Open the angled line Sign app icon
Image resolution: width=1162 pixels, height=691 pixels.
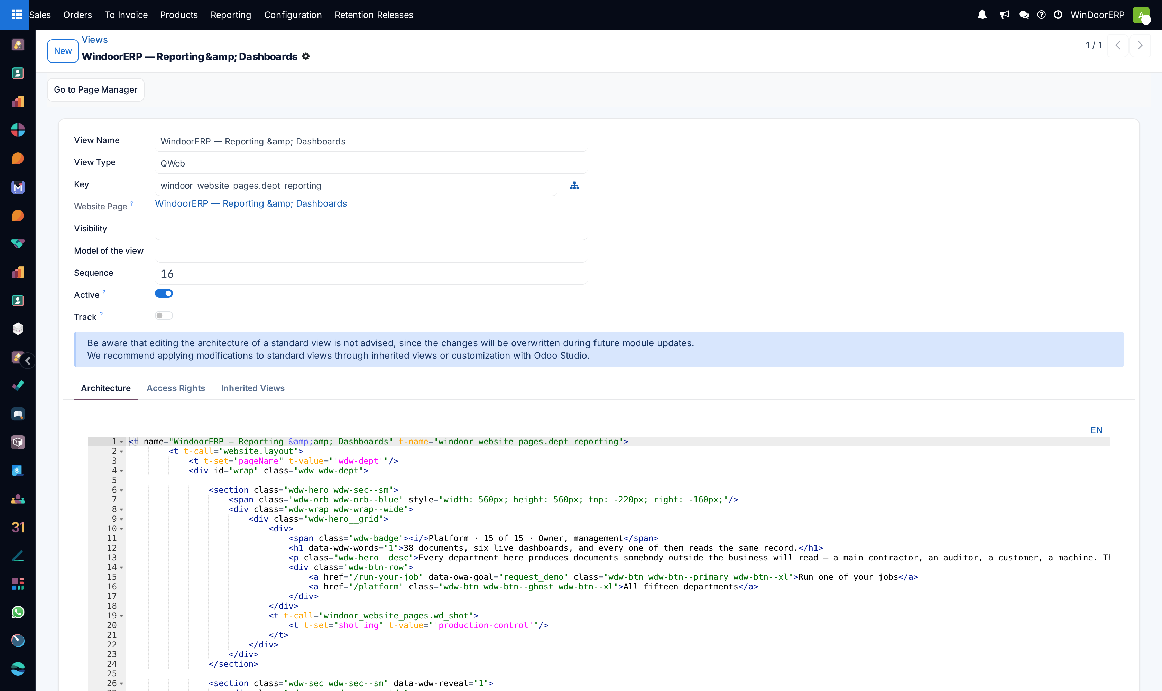[18, 556]
